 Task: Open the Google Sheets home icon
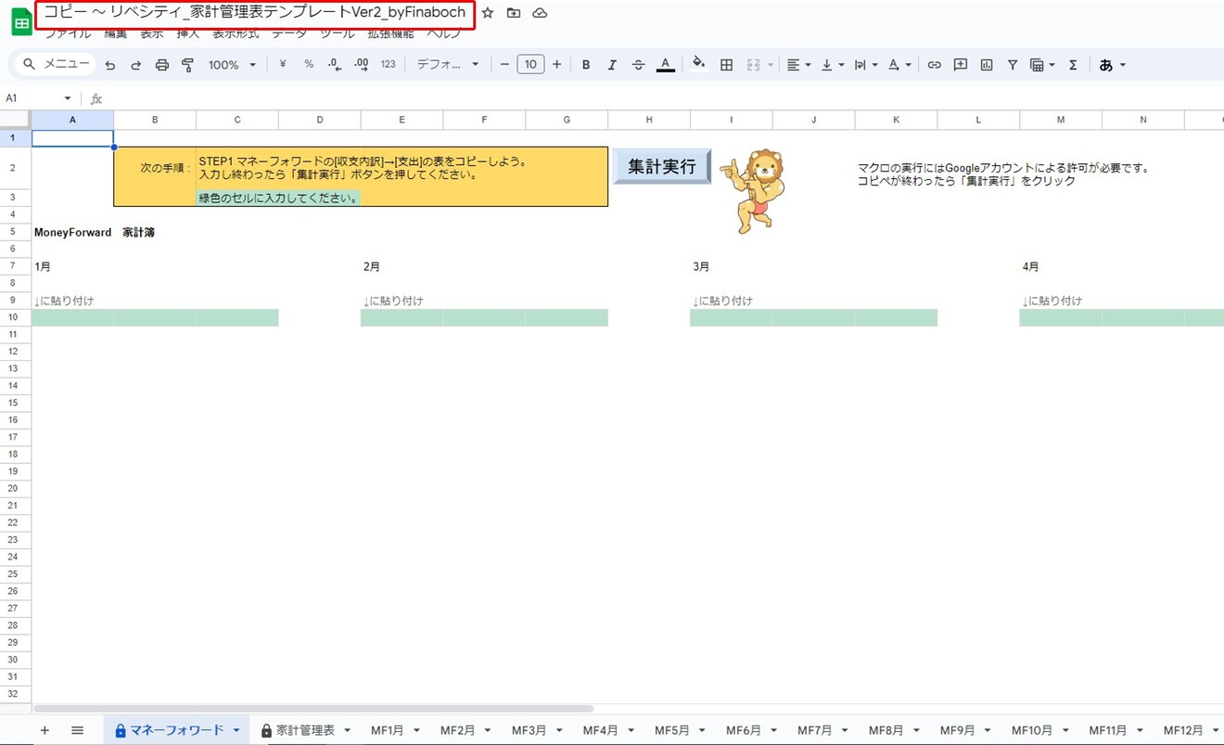tap(21, 21)
